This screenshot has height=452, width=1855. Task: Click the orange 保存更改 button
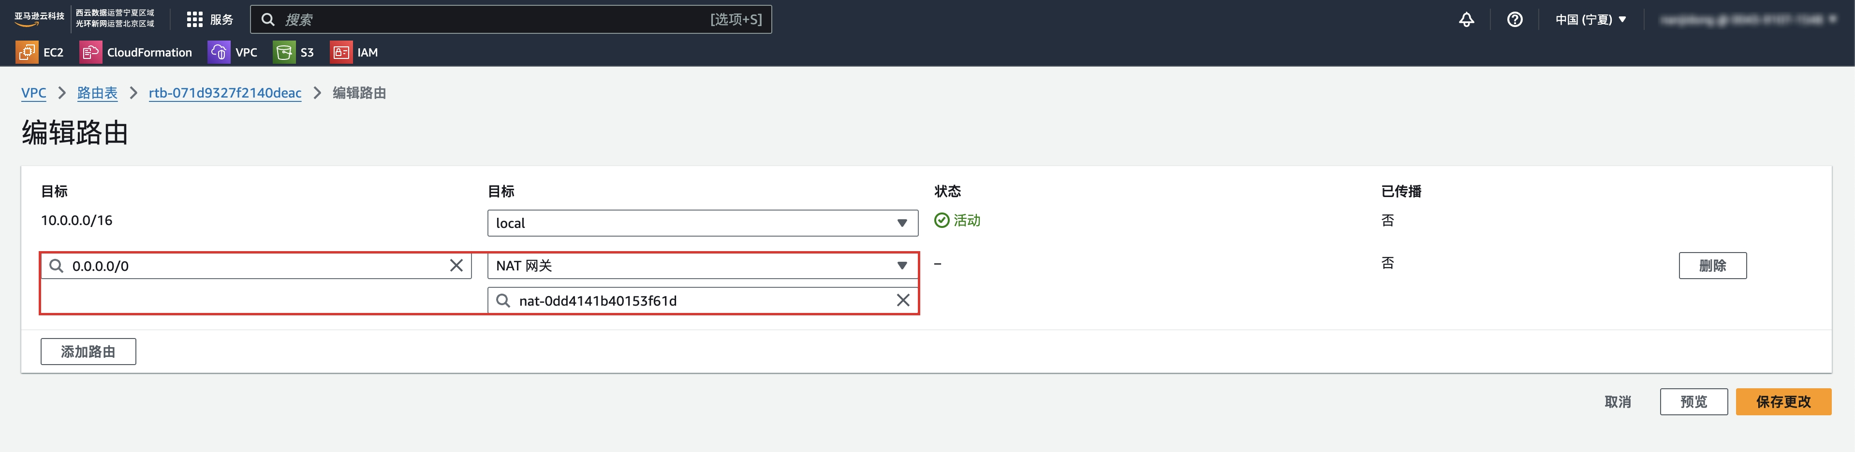[1783, 402]
